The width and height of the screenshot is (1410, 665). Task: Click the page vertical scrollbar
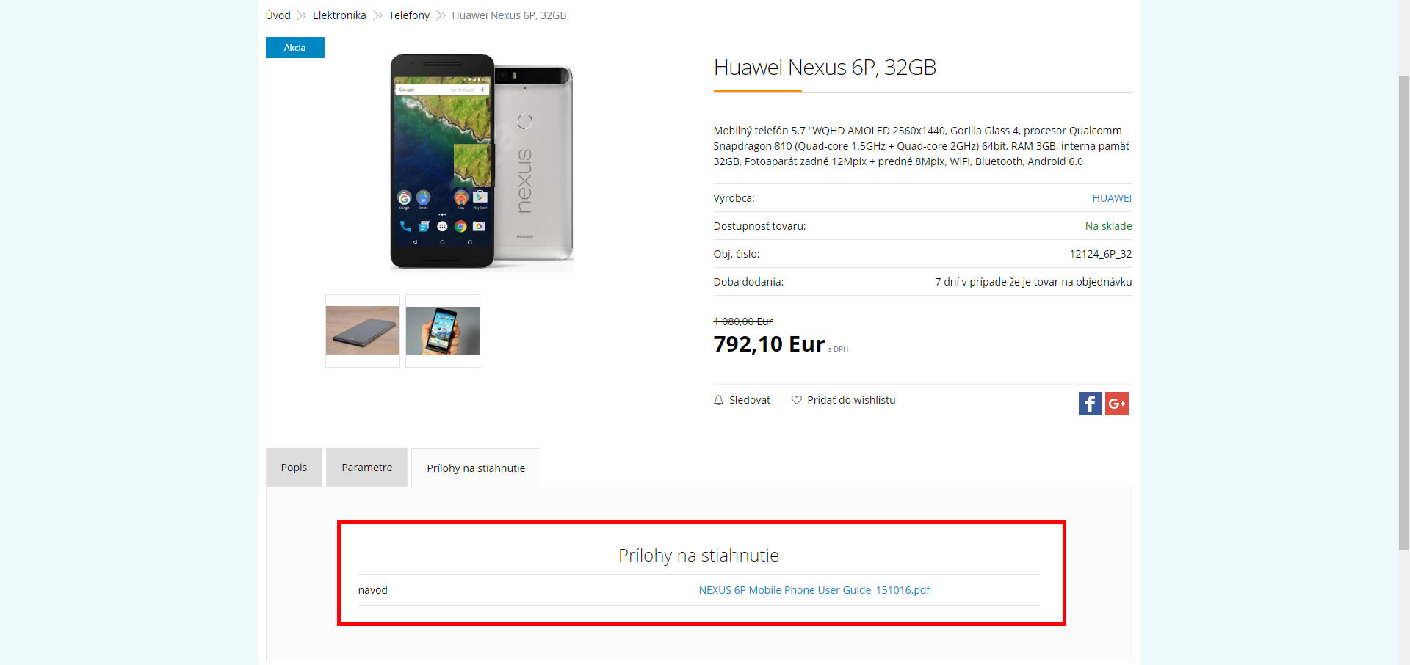point(1403,312)
